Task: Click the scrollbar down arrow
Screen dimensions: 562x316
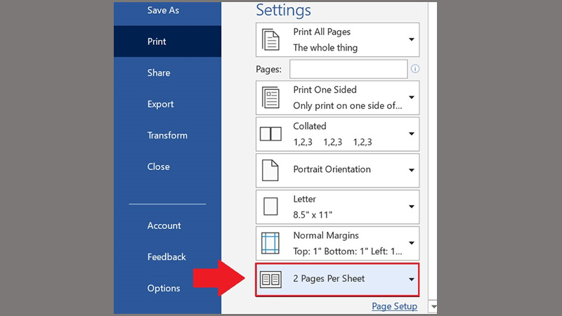Action: click(433, 307)
